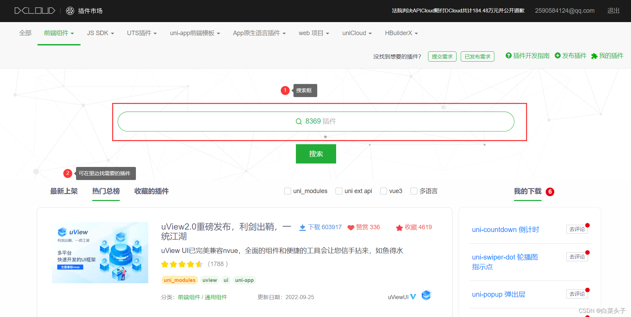Open 插件开发指南 via the question mark icon
631x317 pixels.
[509, 55]
